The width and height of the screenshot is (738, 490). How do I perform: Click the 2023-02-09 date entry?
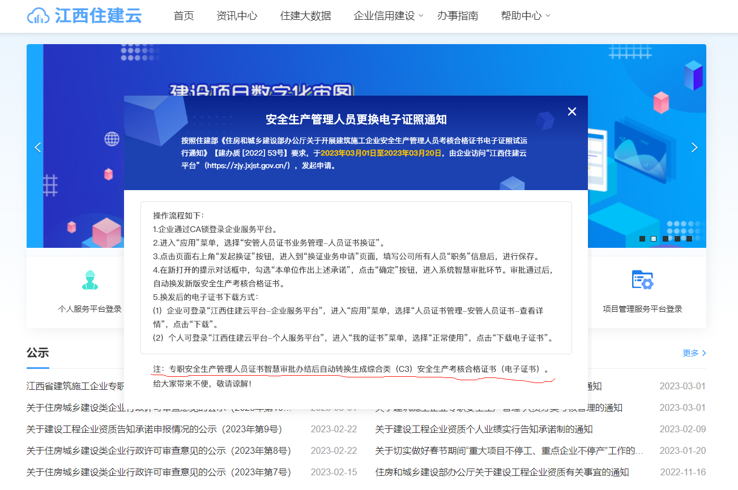pos(682,429)
